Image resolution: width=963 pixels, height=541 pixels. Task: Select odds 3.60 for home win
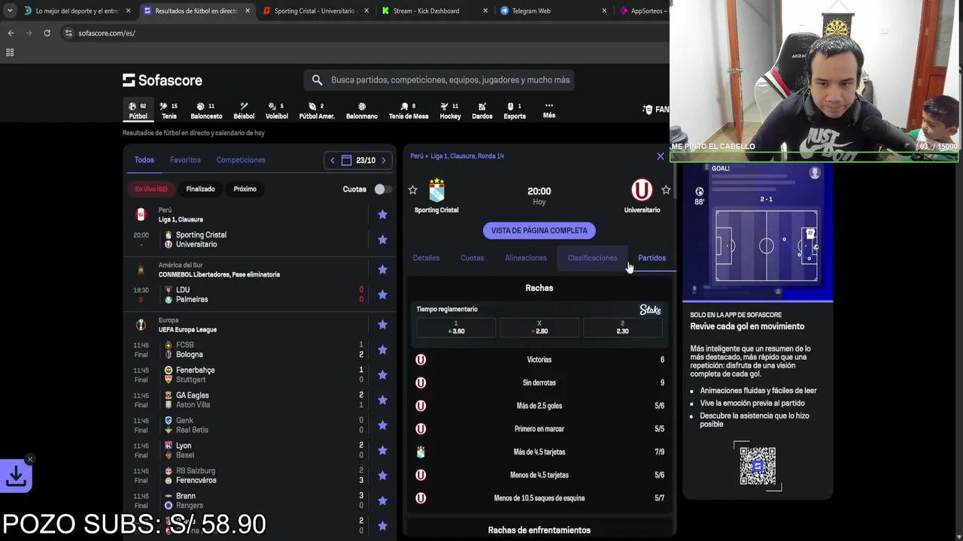pyautogui.click(x=456, y=327)
